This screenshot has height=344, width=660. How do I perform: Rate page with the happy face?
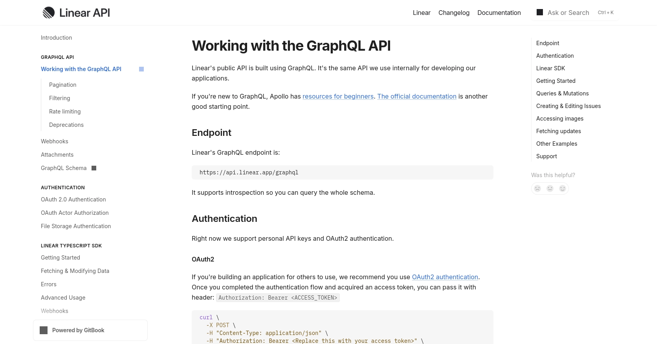[x=563, y=188]
